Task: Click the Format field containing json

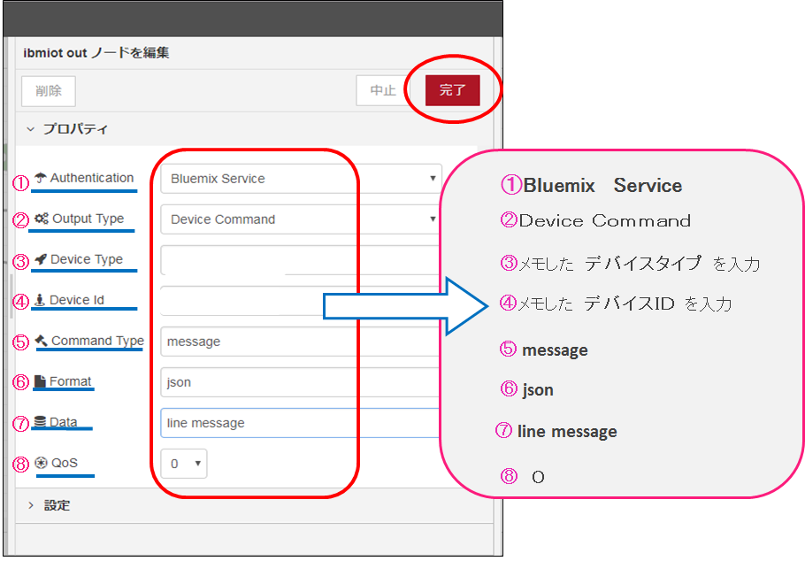Action: (x=301, y=381)
